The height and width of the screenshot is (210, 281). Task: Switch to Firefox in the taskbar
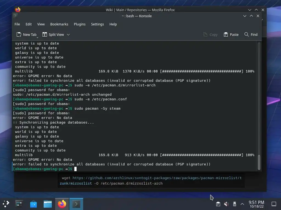[x=62, y=204]
